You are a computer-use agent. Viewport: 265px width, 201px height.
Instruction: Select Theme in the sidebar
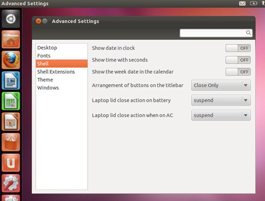[62, 80]
